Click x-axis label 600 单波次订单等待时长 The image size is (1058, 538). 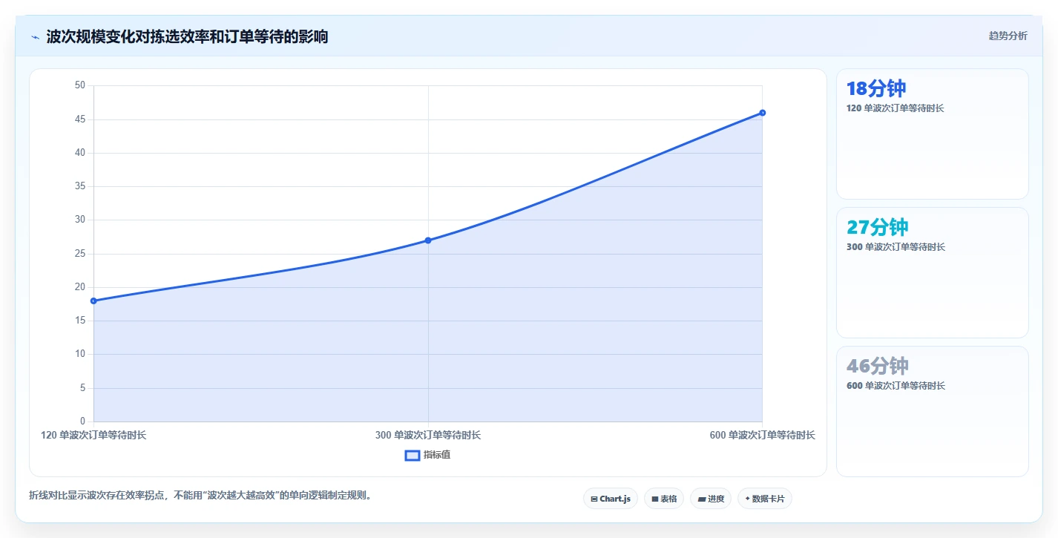(x=763, y=436)
